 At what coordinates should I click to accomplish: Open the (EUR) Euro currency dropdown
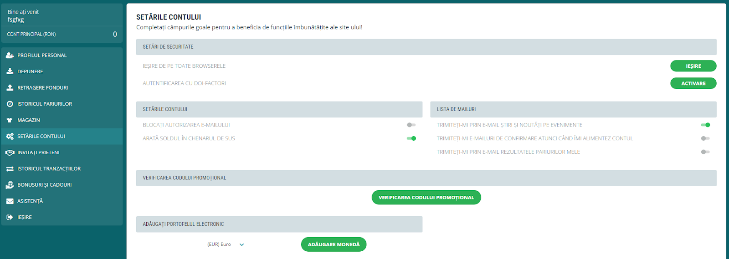pos(226,244)
